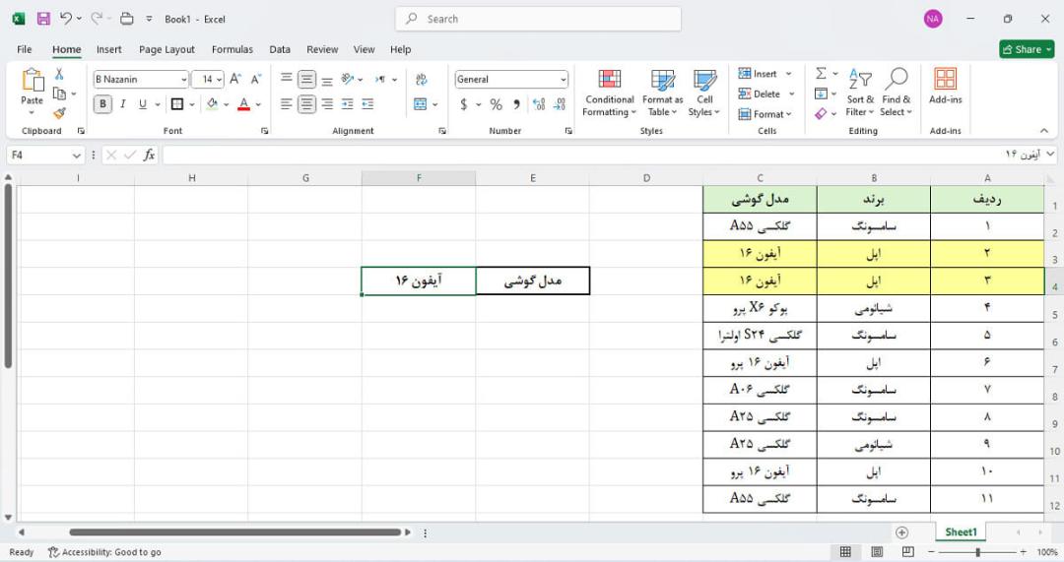Open Format as Table gallery
The width and height of the screenshot is (1064, 562).
[x=662, y=93]
